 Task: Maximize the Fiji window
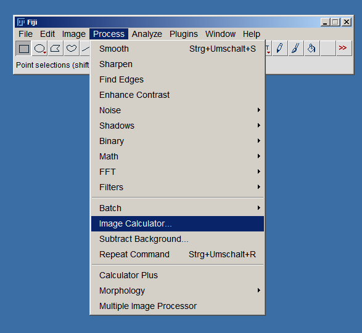(x=335, y=22)
